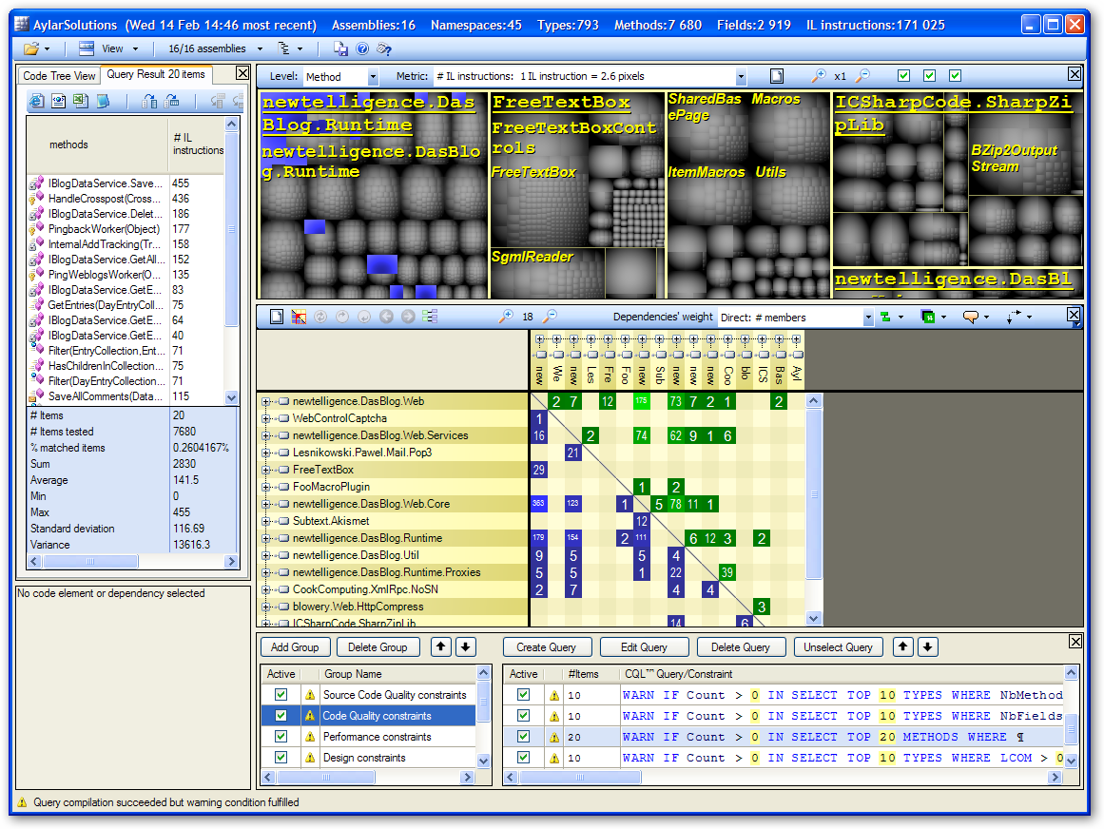Click the Unselect Query button
This screenshot has height=829, width=1104.
pos(838,646)
